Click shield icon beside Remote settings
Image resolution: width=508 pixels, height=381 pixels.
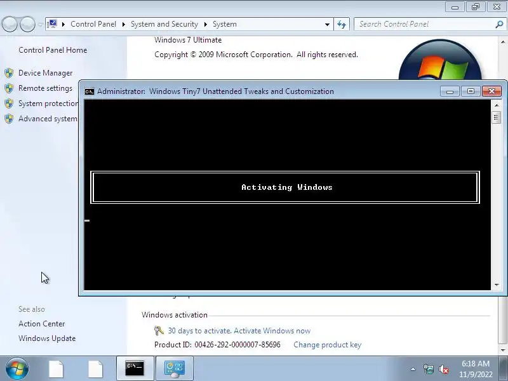point(9,88)
